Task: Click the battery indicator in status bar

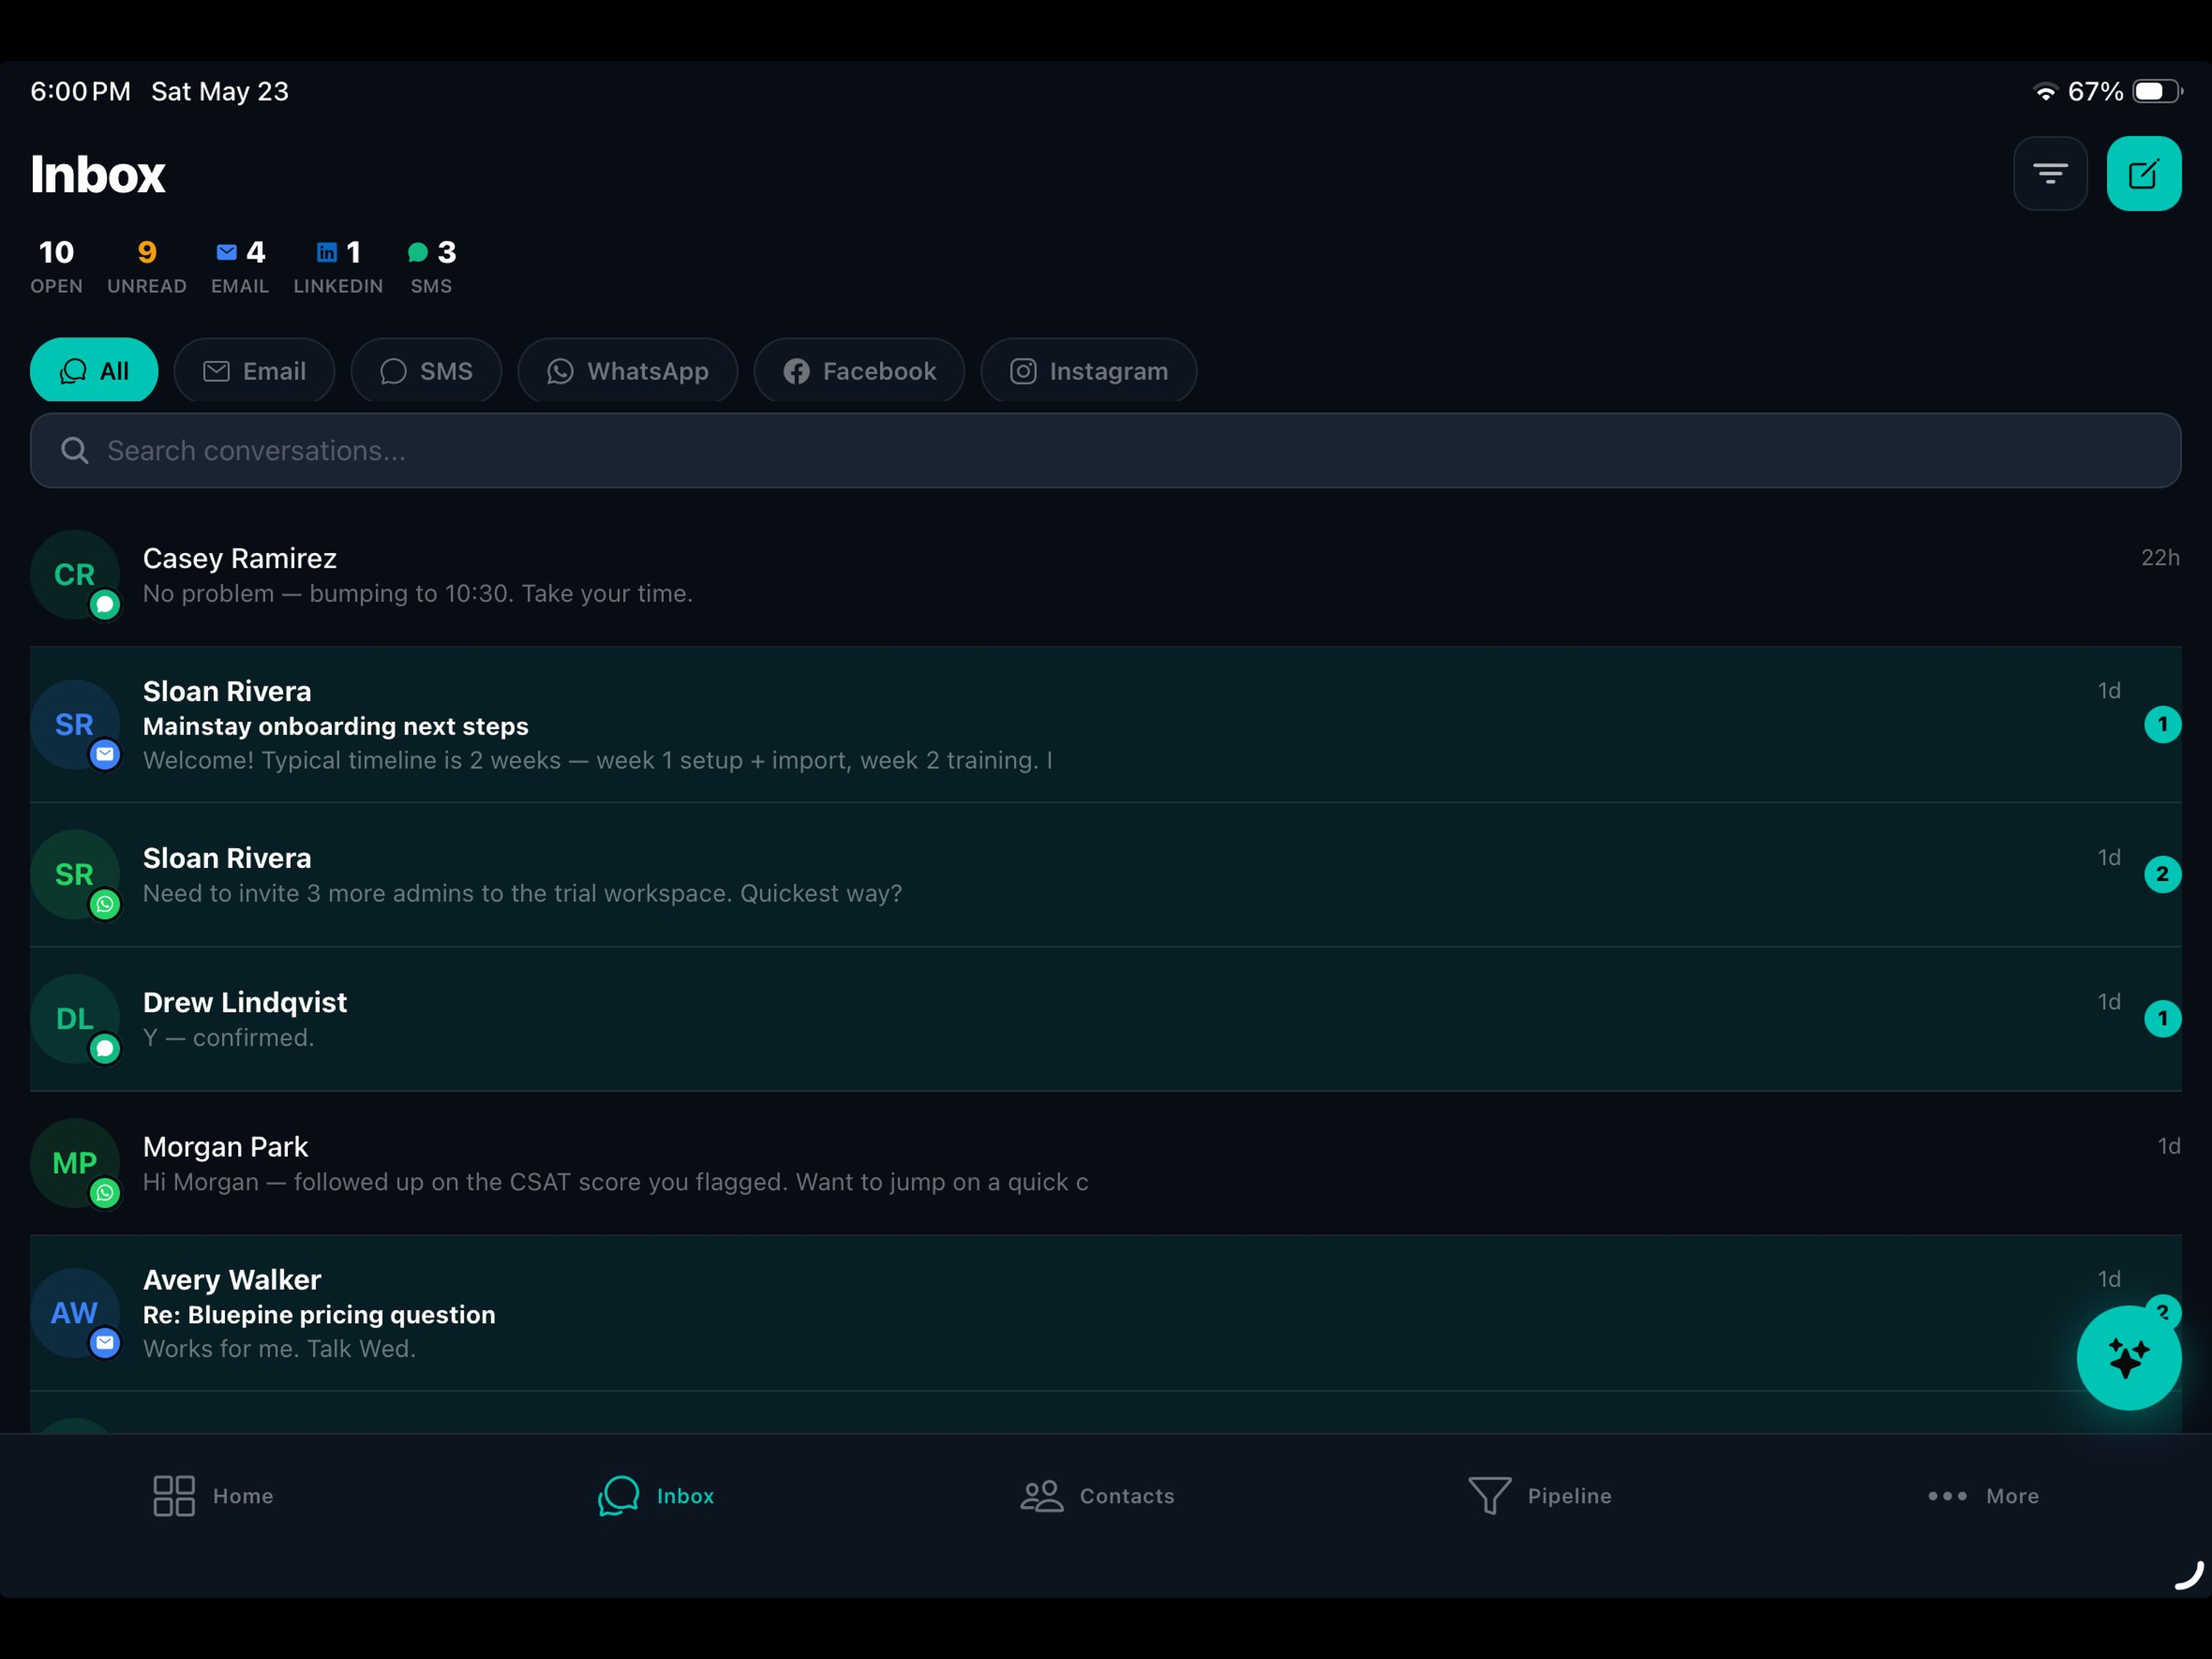Action: (x=2156, y=92)
